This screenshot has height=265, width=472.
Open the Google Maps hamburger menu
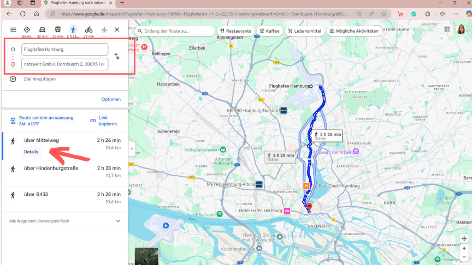[x=13, y=29]
